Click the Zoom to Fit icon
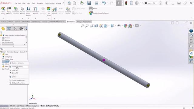Screen dimensions: 194x109 pyautogui.click(x=82, y=26)
